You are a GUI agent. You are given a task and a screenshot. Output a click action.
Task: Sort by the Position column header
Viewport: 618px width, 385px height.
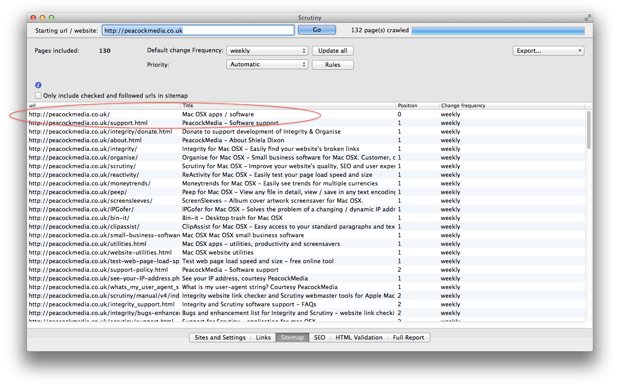418,105
